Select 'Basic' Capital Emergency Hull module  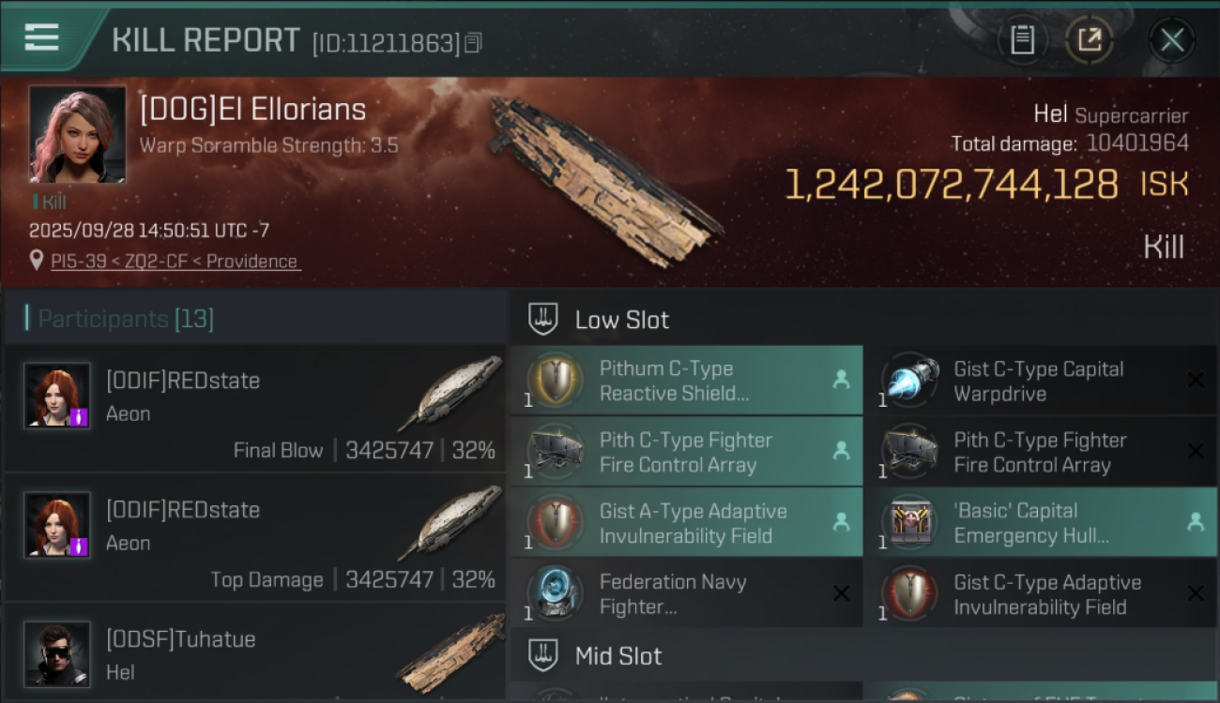[1040, 523]
